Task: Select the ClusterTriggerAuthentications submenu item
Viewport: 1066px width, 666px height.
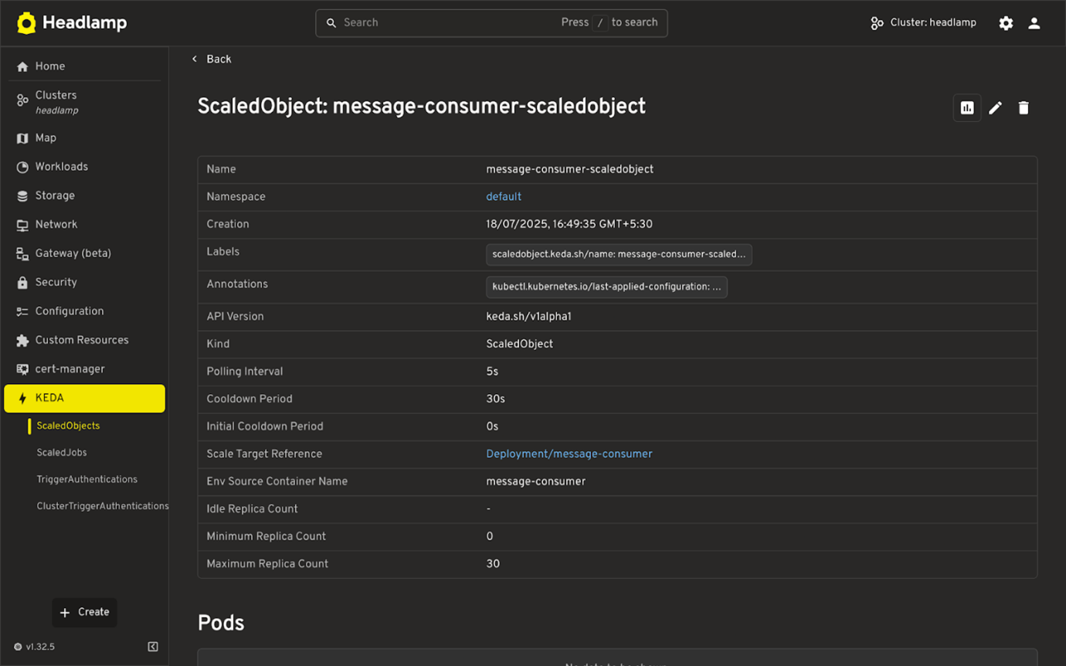Action: [103, 507]
